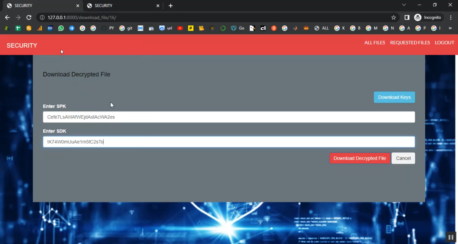Expand the hidden bookmarks overflow chevron
Screen dimensions: 458x244
[x=450, y=28]
